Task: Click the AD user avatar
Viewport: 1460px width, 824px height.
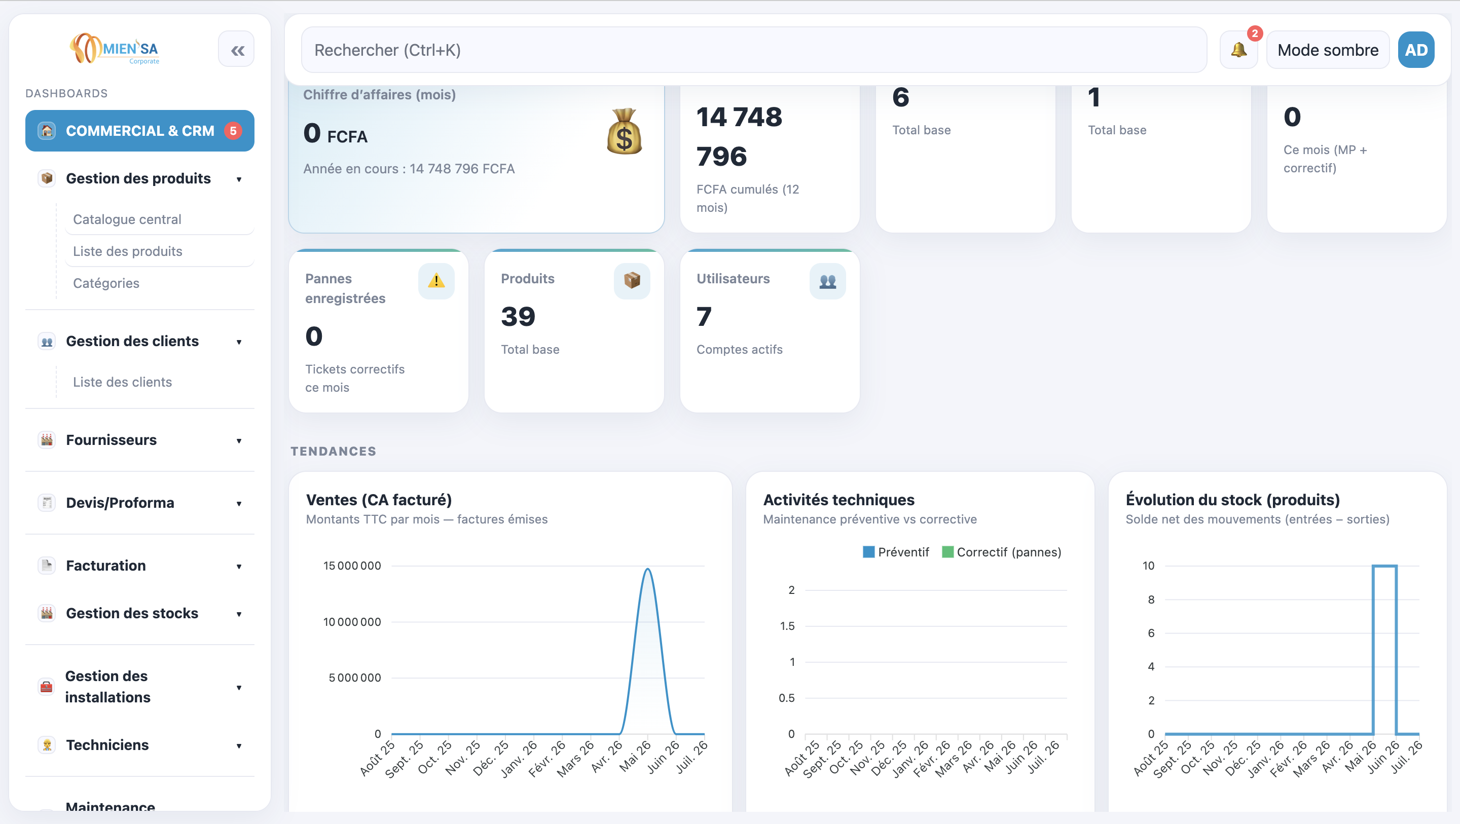Action: click(x=1416, y=50)
